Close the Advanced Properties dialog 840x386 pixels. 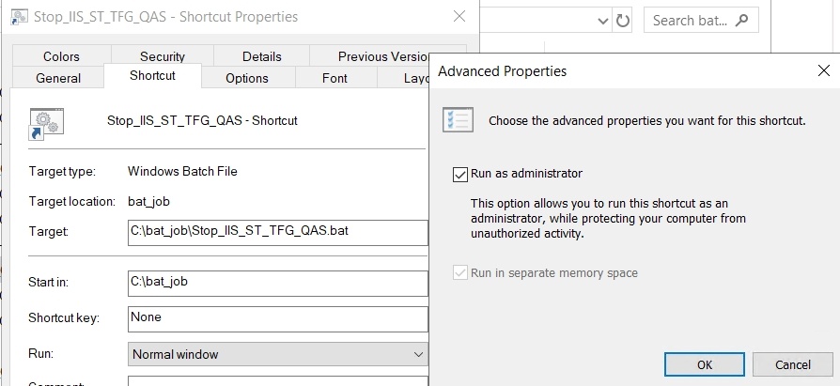click(824, 70)
